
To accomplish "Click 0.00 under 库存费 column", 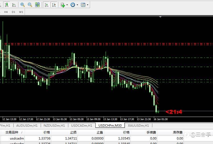I will click(180, 138).
